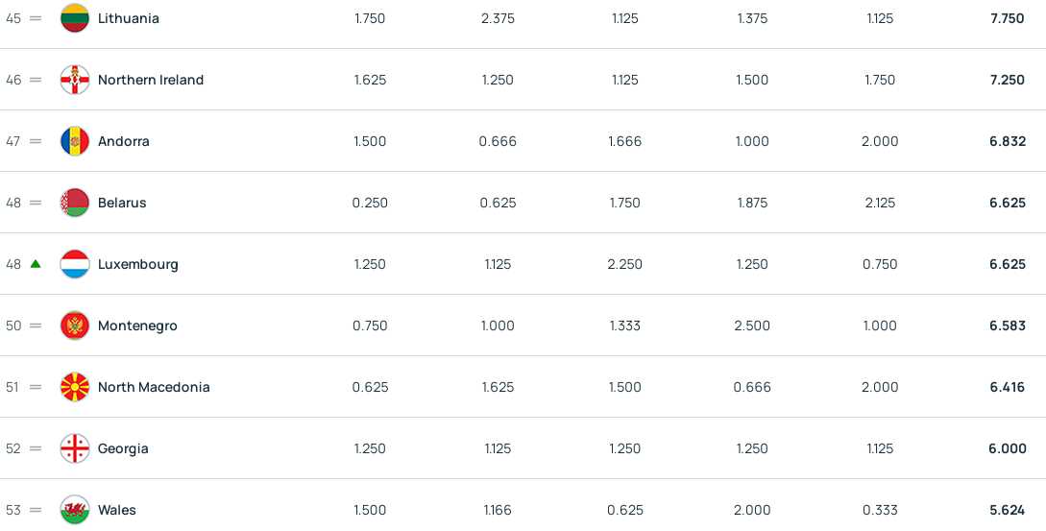
Task: Click the Luxembourg flag icon
Action: coord(75,263)
